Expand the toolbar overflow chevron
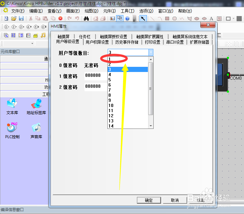 pos(134,19)
